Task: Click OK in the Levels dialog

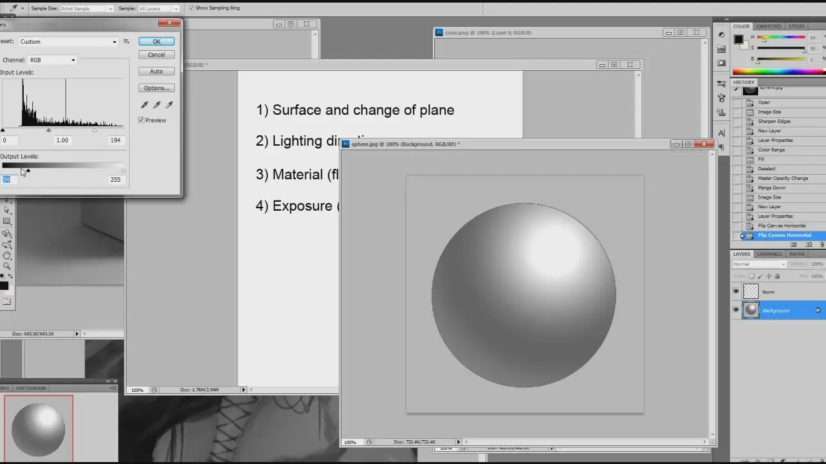Action: point(156,41)
